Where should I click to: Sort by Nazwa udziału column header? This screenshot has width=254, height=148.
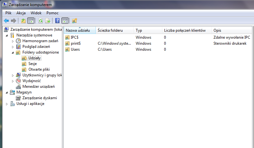(x=80, y=30)
